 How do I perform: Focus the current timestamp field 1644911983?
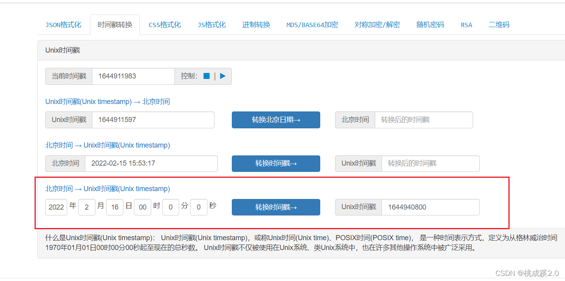[133, 76]
